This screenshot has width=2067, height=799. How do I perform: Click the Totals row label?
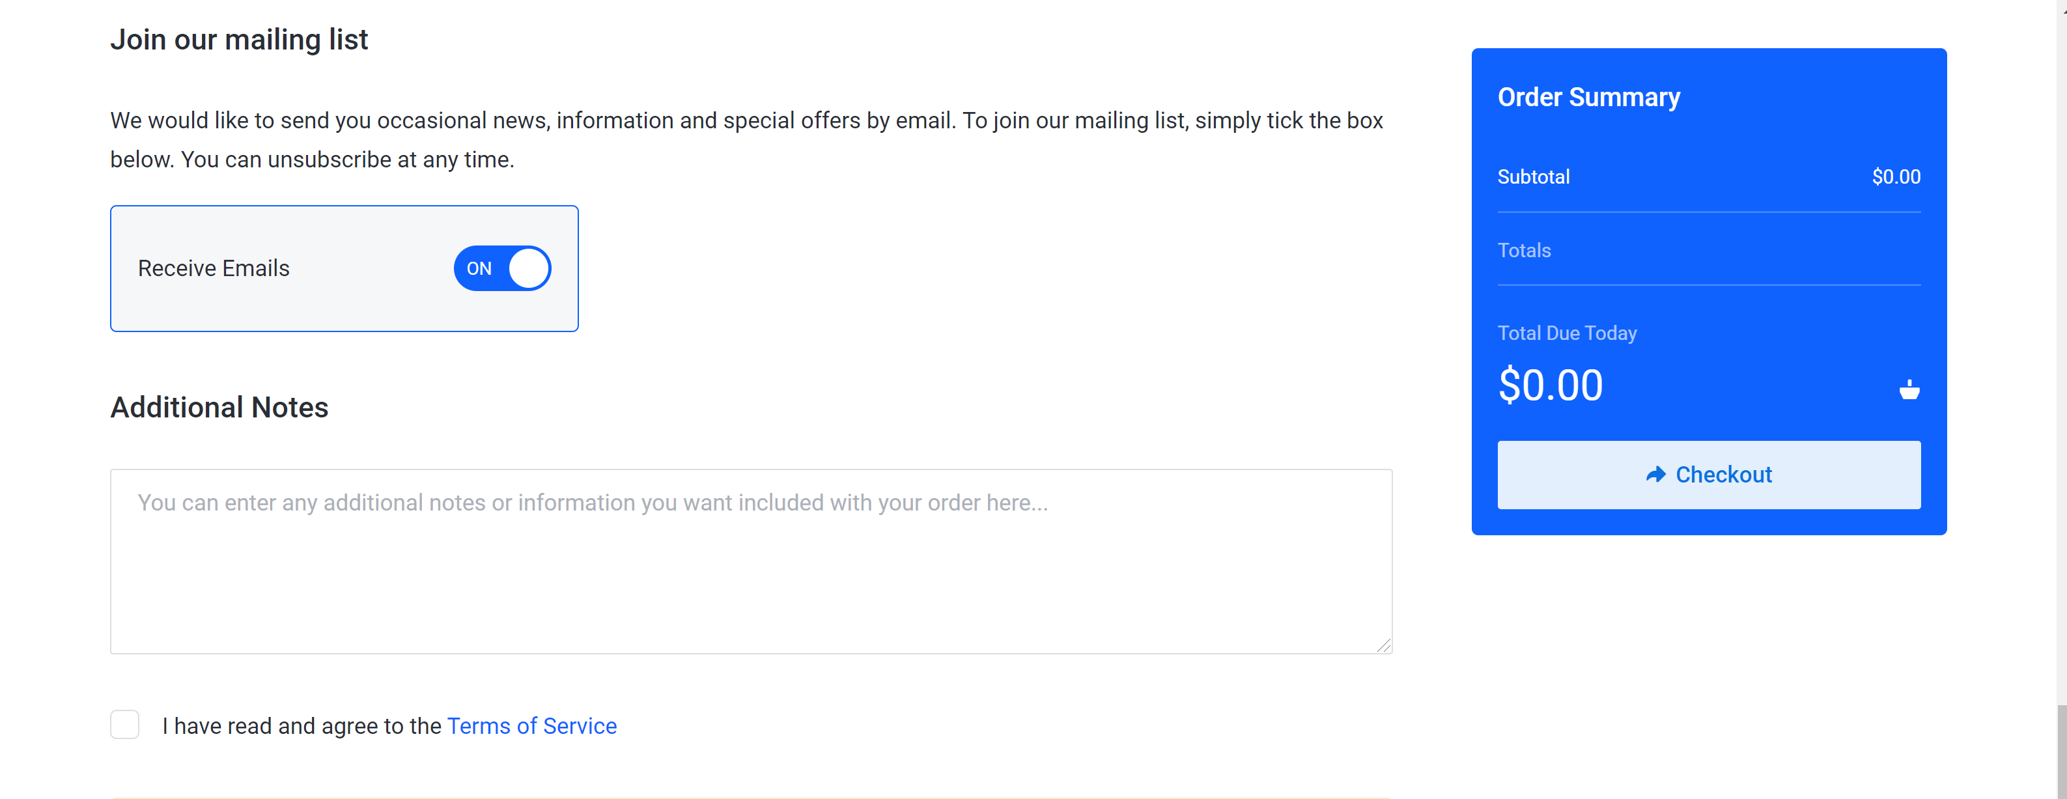tap(1524, 250)
